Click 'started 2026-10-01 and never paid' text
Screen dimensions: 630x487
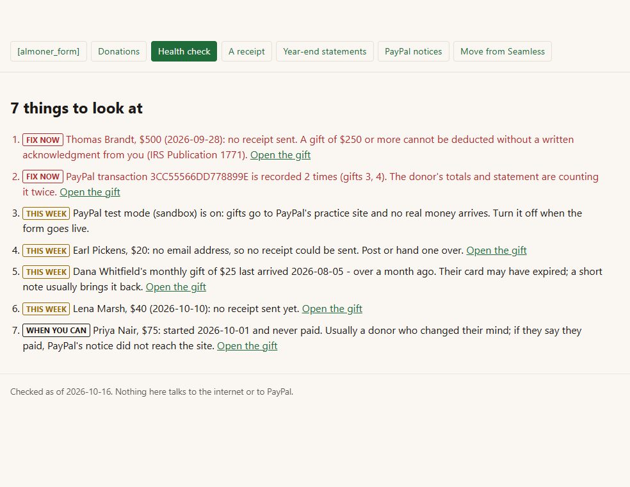(x=242, y=331)
